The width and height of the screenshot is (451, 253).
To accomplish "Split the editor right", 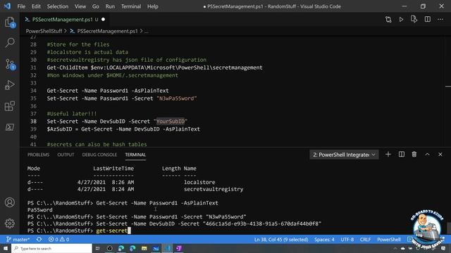I will click(x=428, y=19).
